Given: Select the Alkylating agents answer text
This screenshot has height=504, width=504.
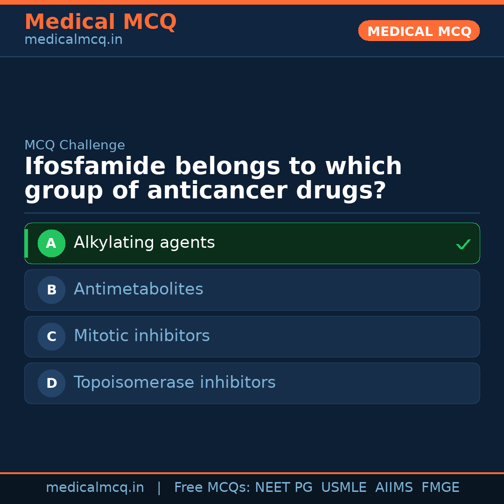Looking at the screenshot, I should tap(144, 243).
